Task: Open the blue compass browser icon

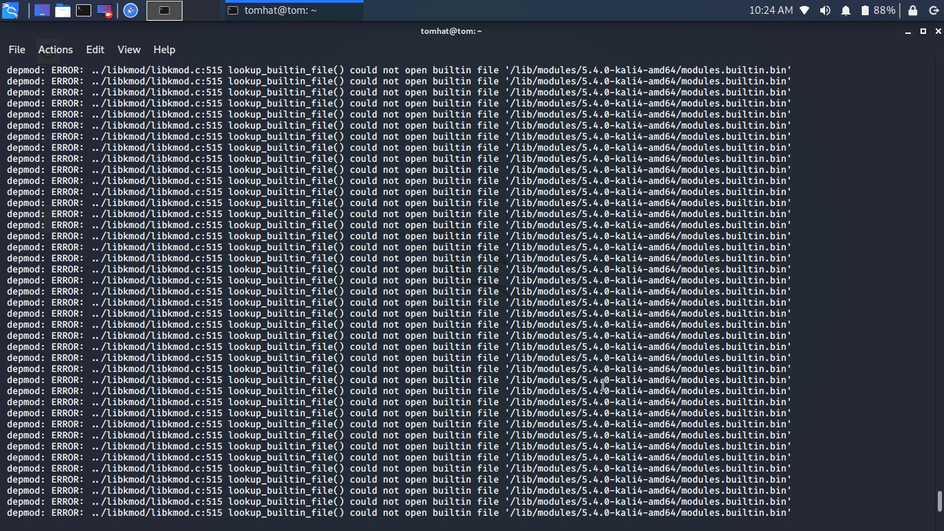Action: (131, 10)
